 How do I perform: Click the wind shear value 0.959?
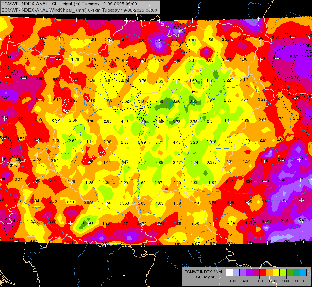tap(89, 202)
